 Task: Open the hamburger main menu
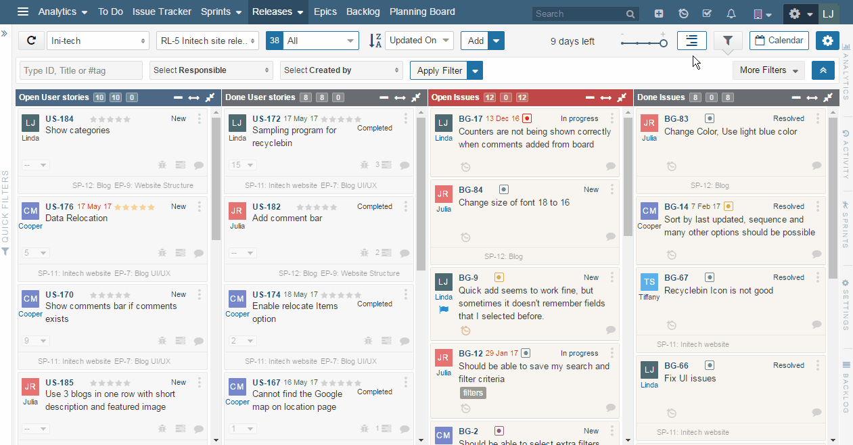[23, 12]
